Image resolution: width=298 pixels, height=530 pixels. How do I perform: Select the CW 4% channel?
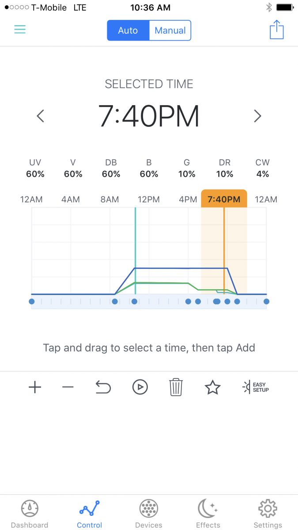pos(263,168)
